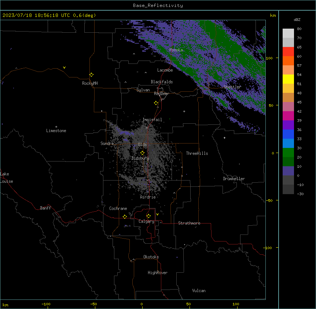Click the orange 60 dBZ legend swatch

point(288,61)
